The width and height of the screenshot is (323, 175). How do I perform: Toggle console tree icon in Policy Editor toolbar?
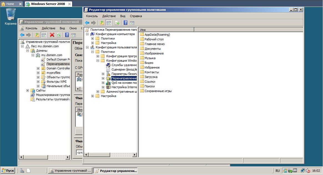click(108, 23)
